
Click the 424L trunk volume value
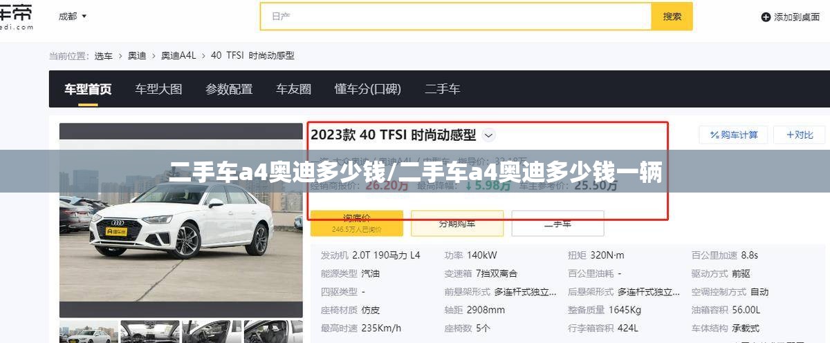click(x=627, y=328)
